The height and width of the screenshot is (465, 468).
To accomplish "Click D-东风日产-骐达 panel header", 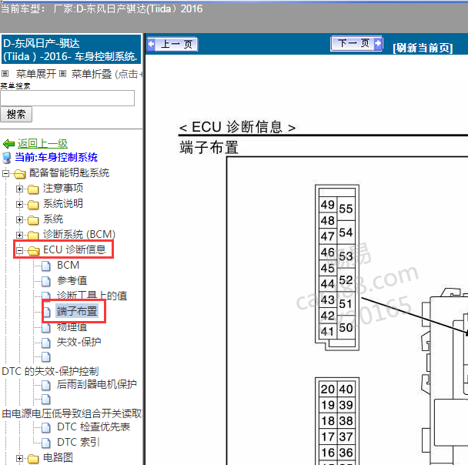I will (x=71, y=49).
